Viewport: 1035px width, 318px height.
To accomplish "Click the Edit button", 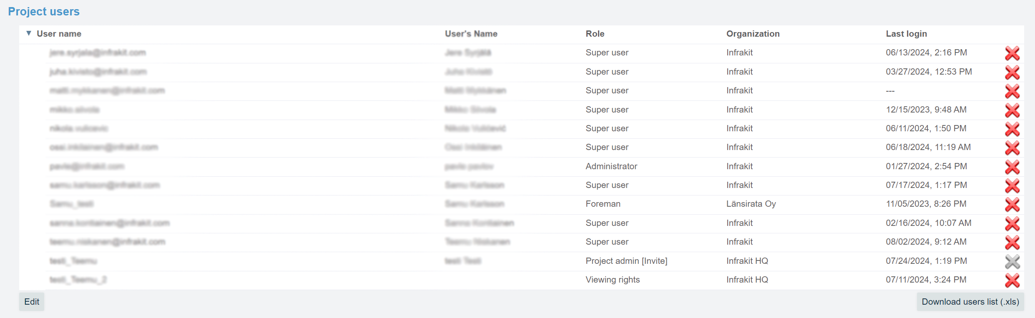I will (32, 302).
